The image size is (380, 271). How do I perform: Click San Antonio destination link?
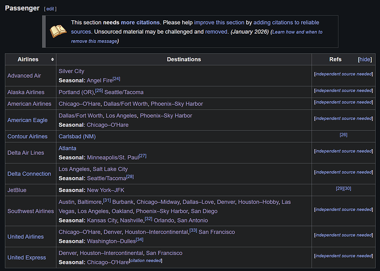192,220
